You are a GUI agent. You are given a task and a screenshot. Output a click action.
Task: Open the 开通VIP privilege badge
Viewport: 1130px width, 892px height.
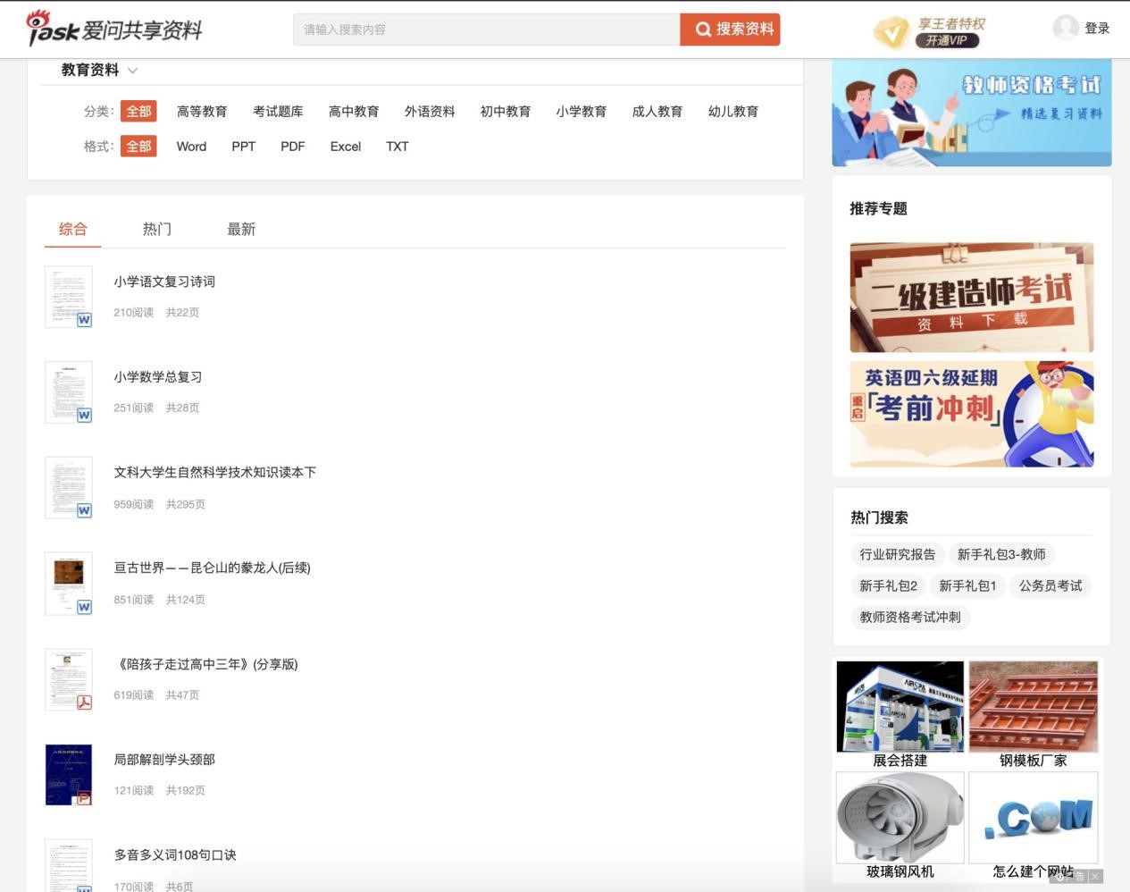pos(930,31)
